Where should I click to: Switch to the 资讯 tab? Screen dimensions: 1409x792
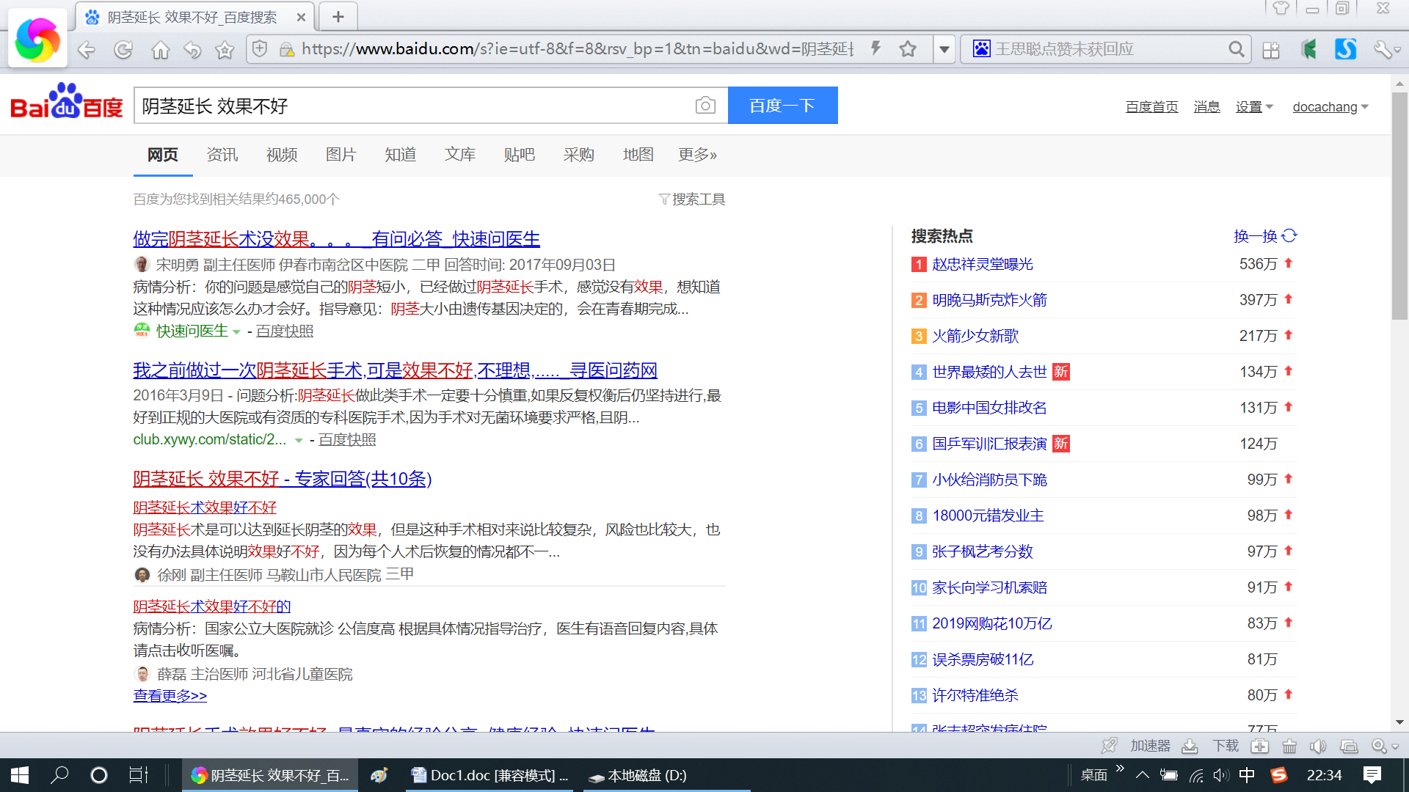point(222,155)
